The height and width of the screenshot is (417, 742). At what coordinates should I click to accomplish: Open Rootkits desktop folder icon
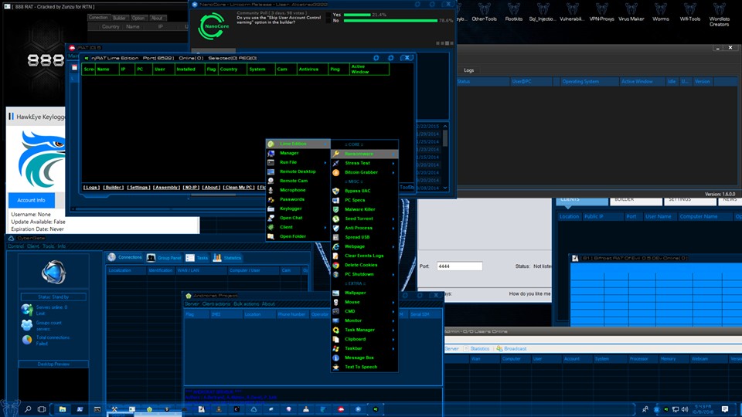point(513,12)
